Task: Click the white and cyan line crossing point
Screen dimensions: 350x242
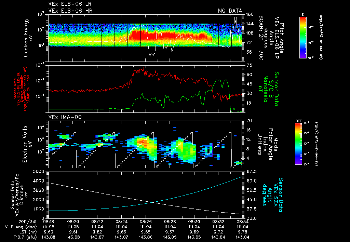Action: 153,202
